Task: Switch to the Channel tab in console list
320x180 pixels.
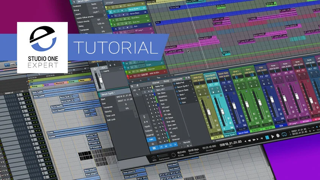Action: pyautogui.click(x=156, y=83)
